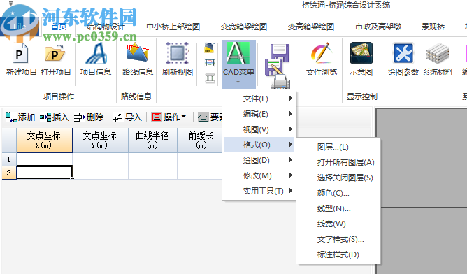The image size is (467, 274).
Task: Click the 交点坐标 Y(m) column header
Action: pos(101,140)
